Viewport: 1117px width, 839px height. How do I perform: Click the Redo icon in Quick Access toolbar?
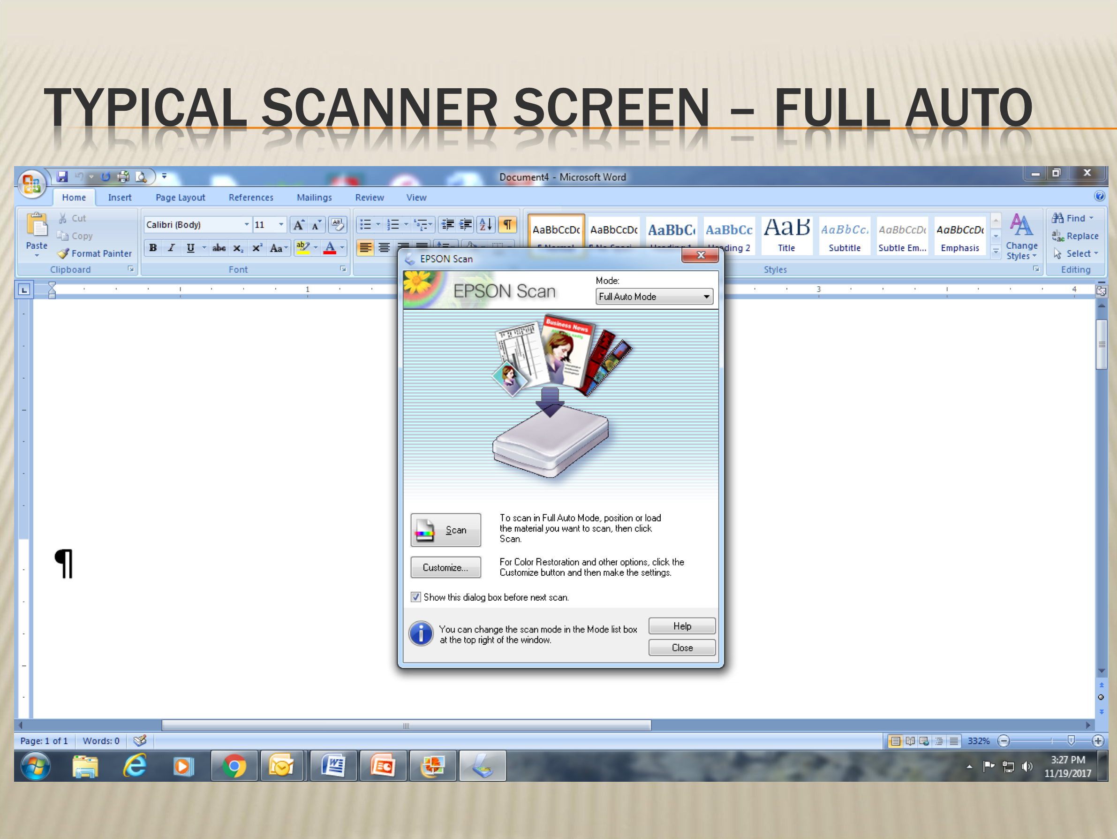click(106, 176)
